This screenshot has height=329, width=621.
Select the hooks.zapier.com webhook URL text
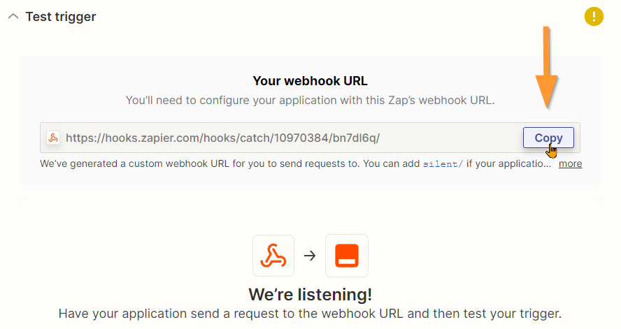click(222, 138)
